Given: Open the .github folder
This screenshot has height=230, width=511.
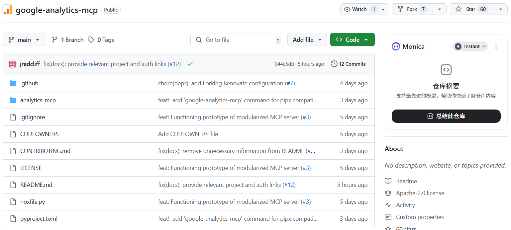Looking at the screenshot, I should [x=29, y=83].
